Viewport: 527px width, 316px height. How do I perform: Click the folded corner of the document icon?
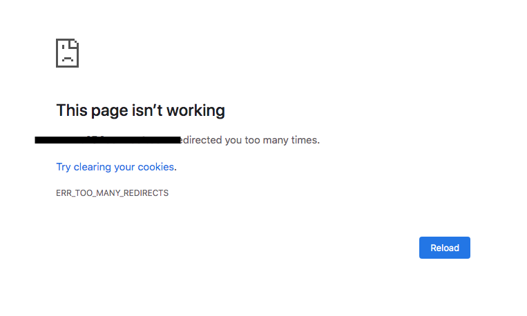click(x=75, y=43)
